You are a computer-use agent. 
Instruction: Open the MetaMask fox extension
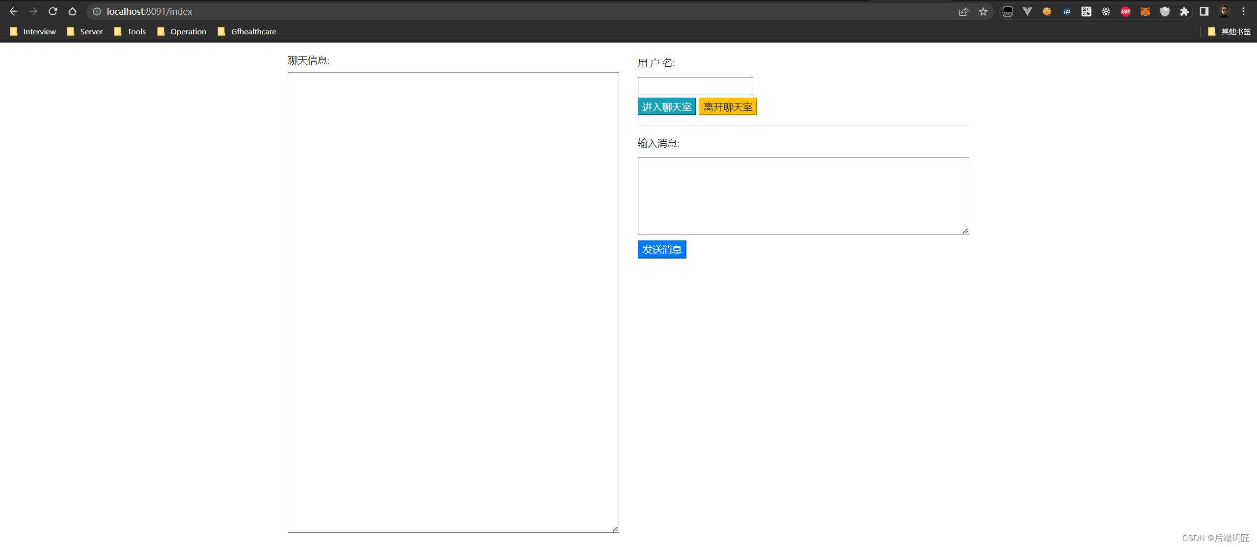1145,11
